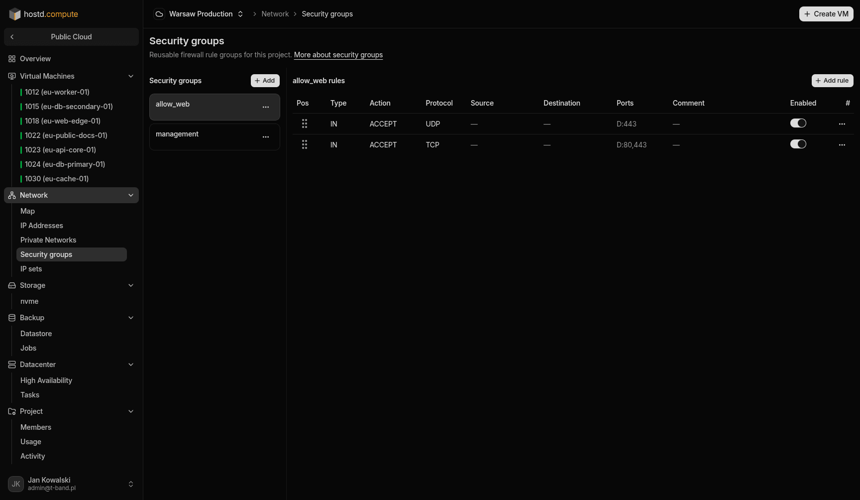The height and width of the screenshot is (500, 860).
Task: Add a new security group
Action: coord(265,81)
